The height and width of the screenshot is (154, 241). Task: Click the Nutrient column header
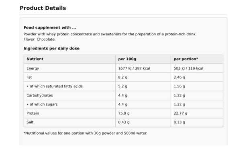click(35, 59)
